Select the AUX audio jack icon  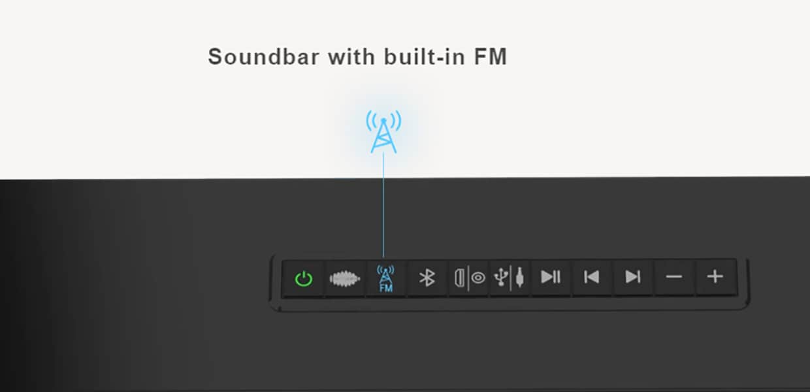coord(519,278)
